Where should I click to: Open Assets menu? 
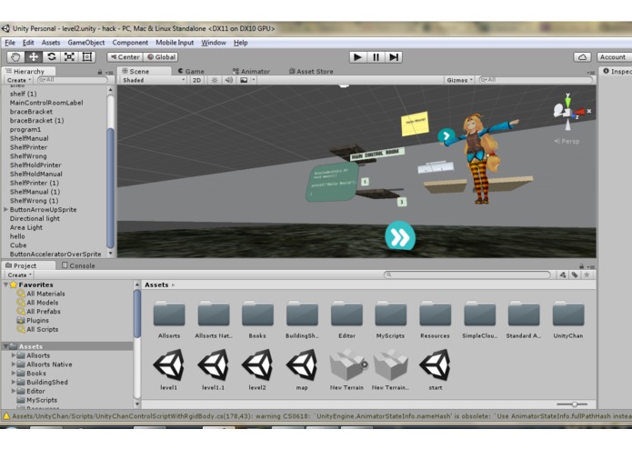click(x=51, y=43)
